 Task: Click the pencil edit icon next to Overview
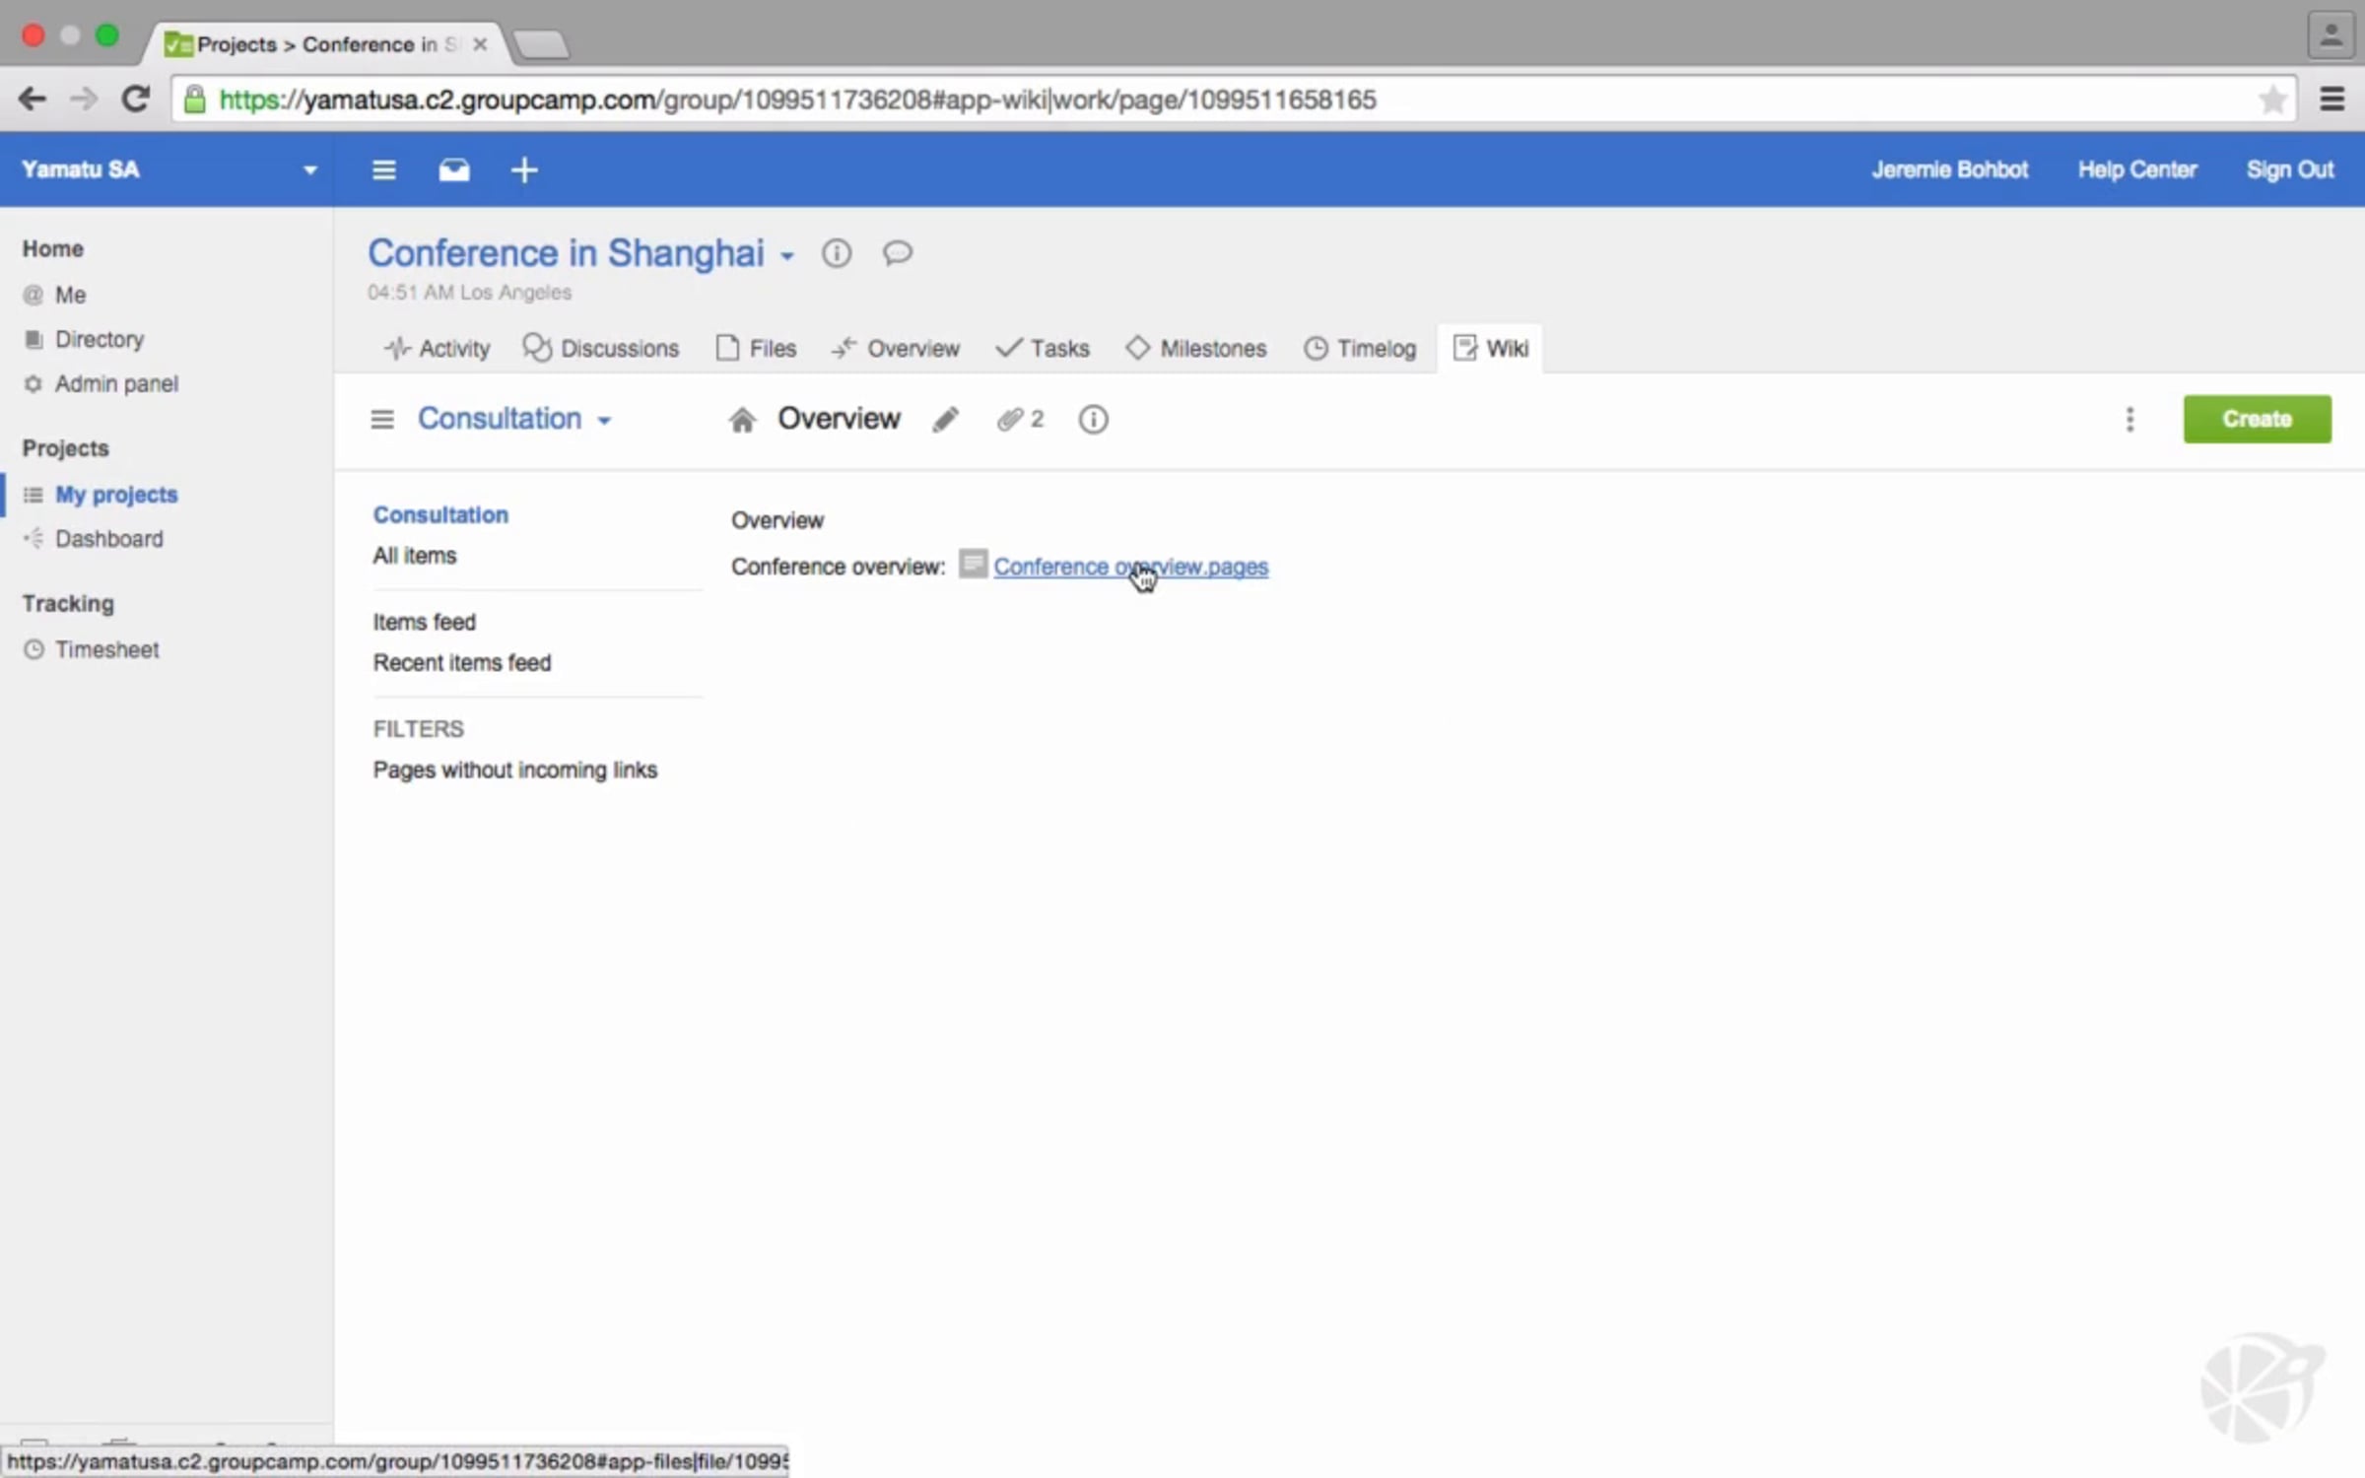pos(945,420)
